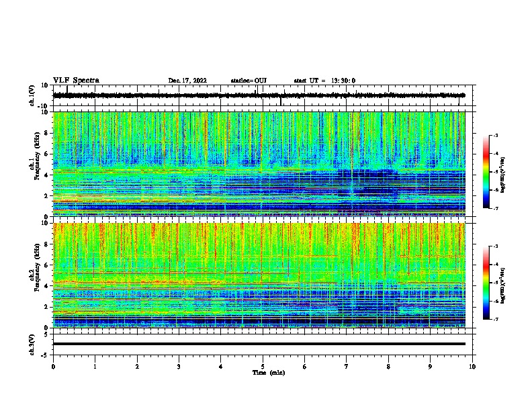Viewport: 532px width, 411px height.
Task: Click the "-7" label on ch.2 color bar
Action: (495, 319)
